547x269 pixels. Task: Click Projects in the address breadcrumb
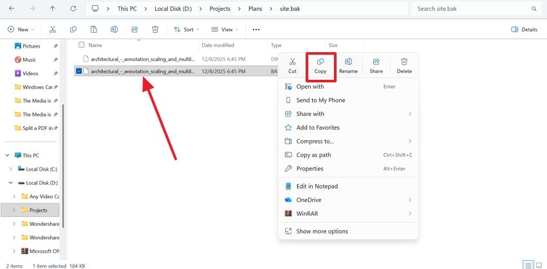220,9
